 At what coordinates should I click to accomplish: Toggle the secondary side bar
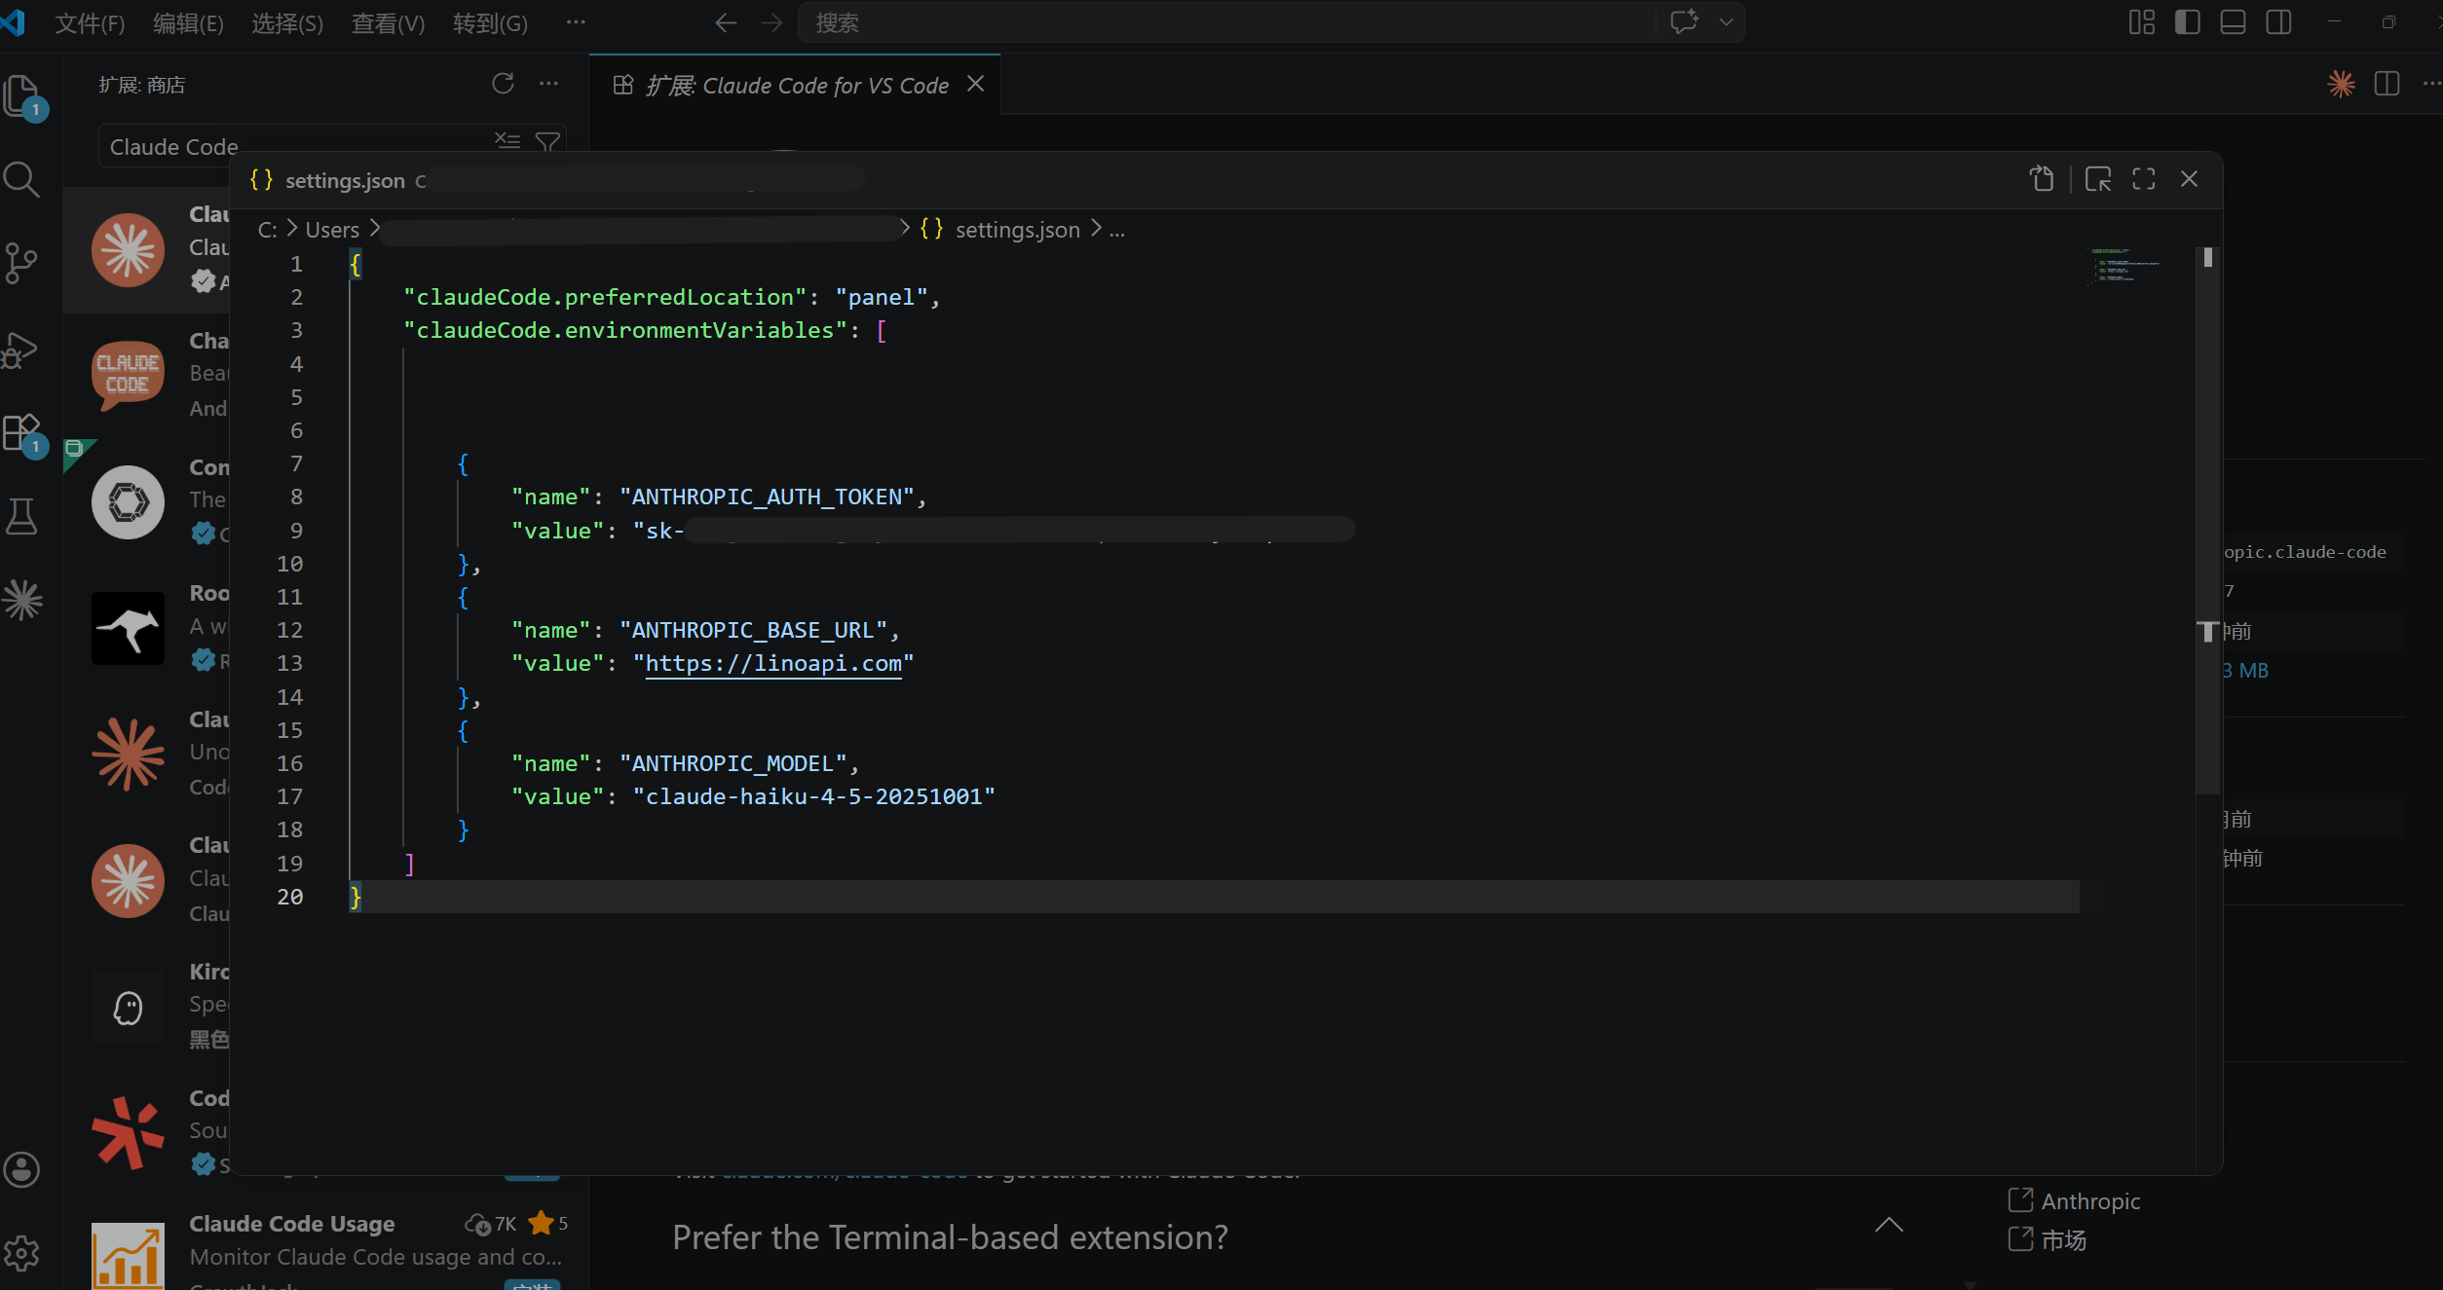tap(2279, 22)
